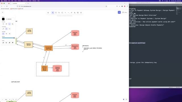Send selected layer backward

6,43
